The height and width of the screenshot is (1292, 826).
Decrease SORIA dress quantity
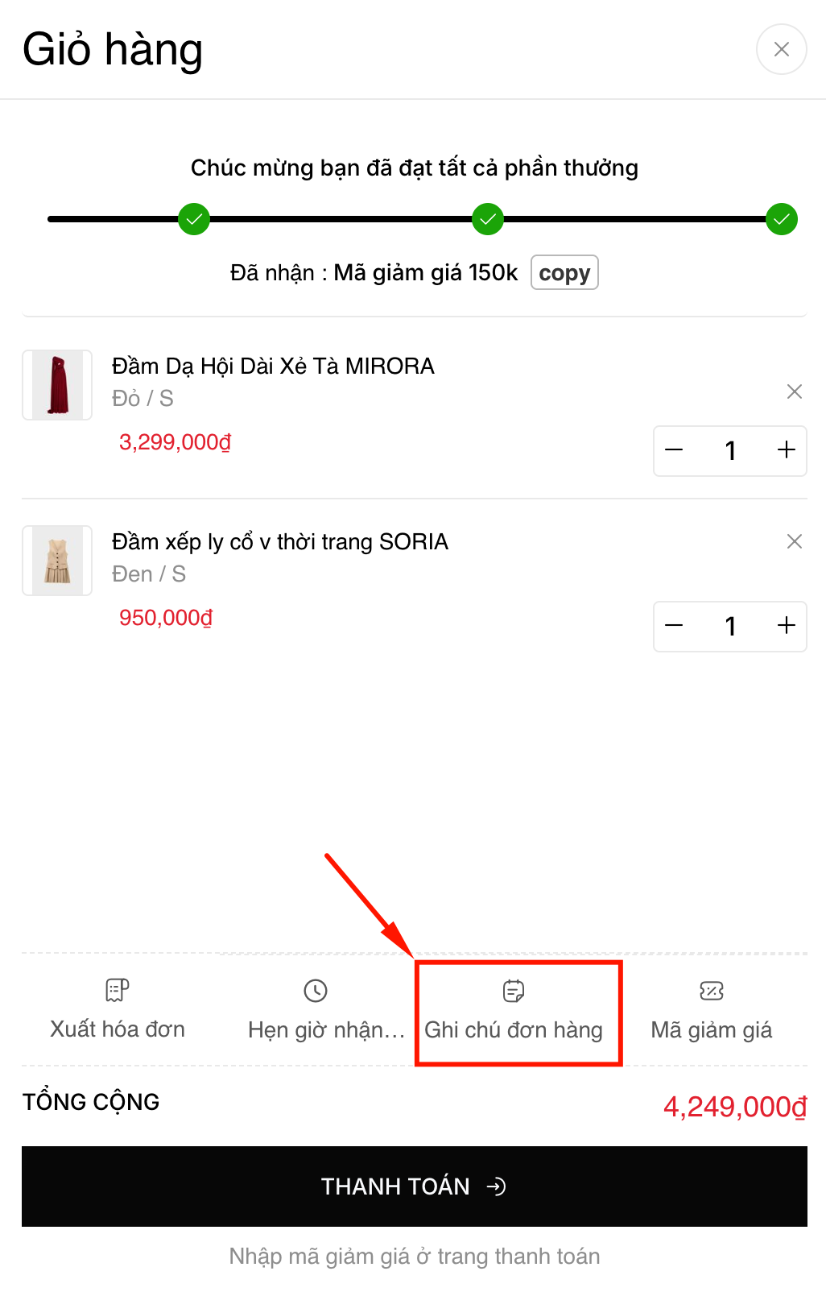(675, 626)
